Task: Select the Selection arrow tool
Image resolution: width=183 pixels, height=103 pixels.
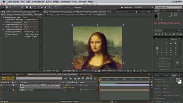Action: pyautogui.click(x=3, y=7)
